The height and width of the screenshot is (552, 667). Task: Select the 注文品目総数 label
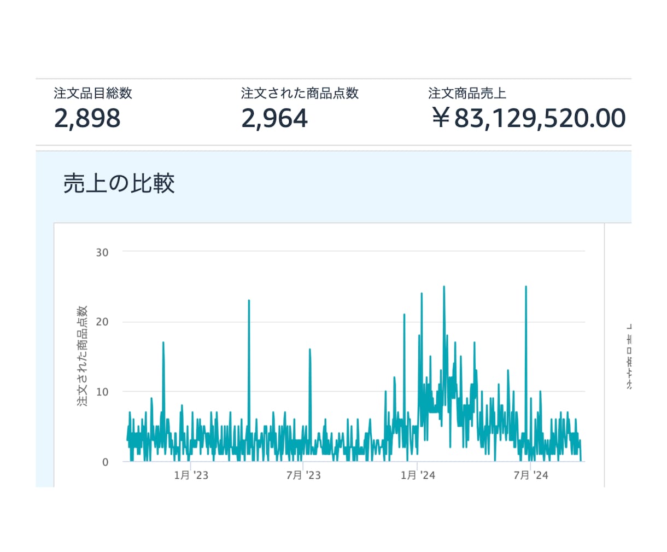tap(93, 93)
